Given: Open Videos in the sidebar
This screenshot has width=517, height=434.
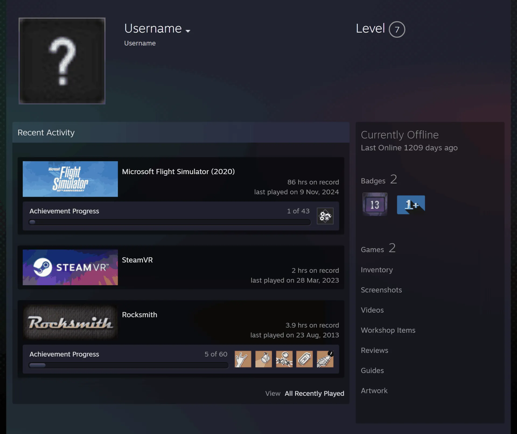Looking at the screenshot, I should [372, 310].
